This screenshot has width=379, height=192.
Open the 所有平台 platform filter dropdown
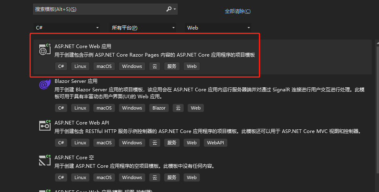(x=143, y=28)
